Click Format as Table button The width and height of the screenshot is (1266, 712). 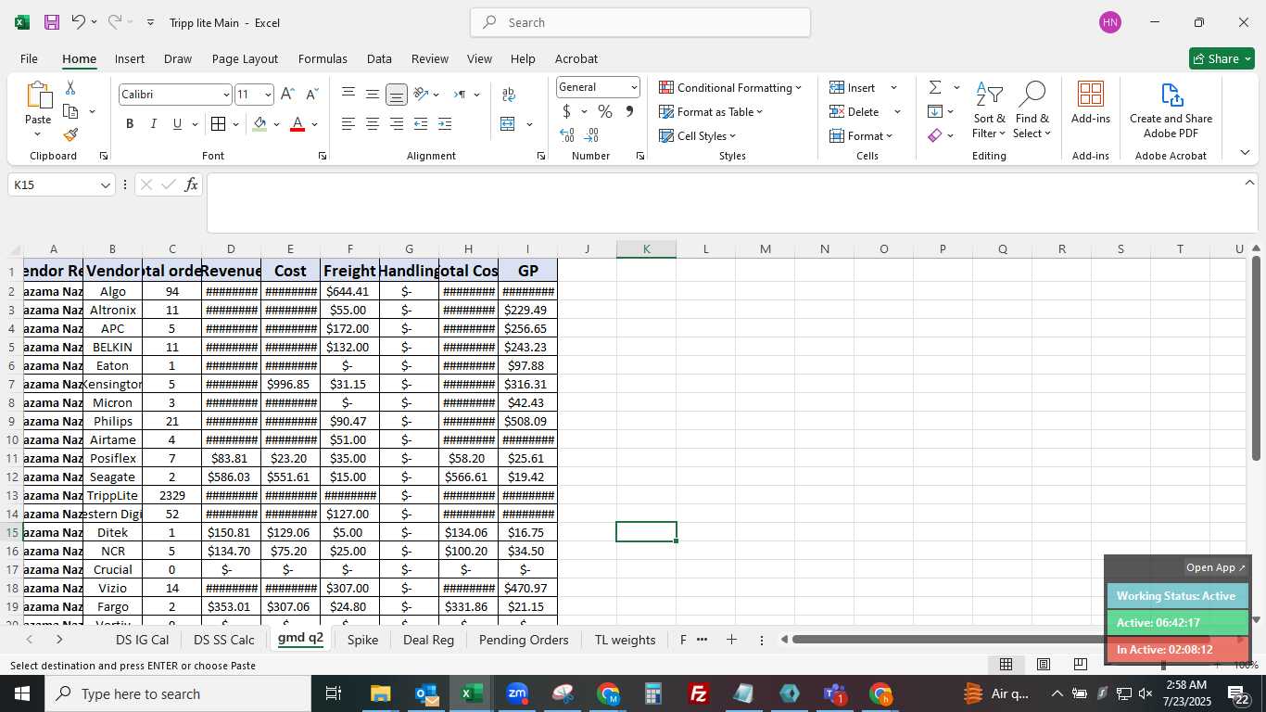point(711,111)
